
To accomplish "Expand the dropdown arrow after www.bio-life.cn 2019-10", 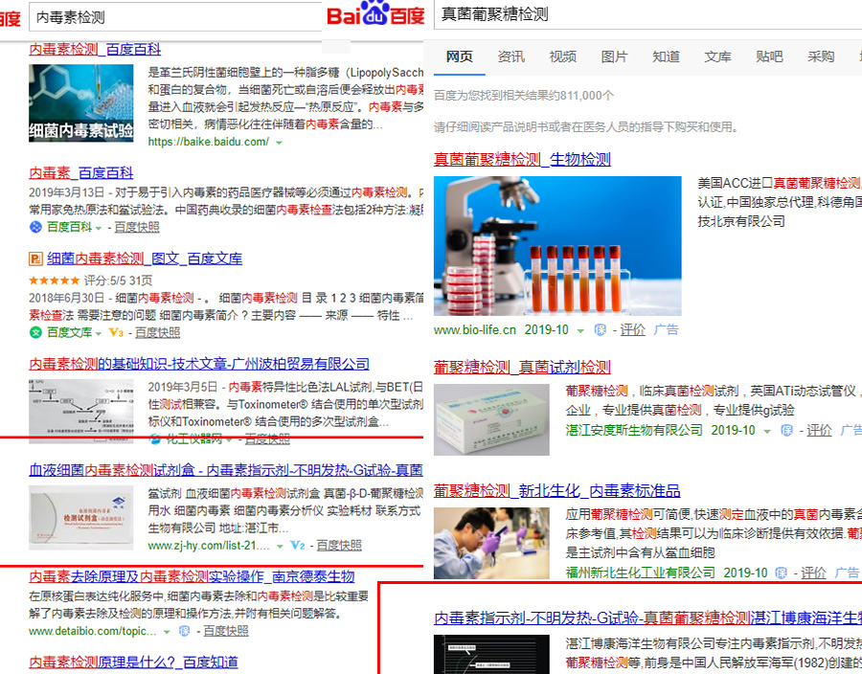I will tap(580, 330).
